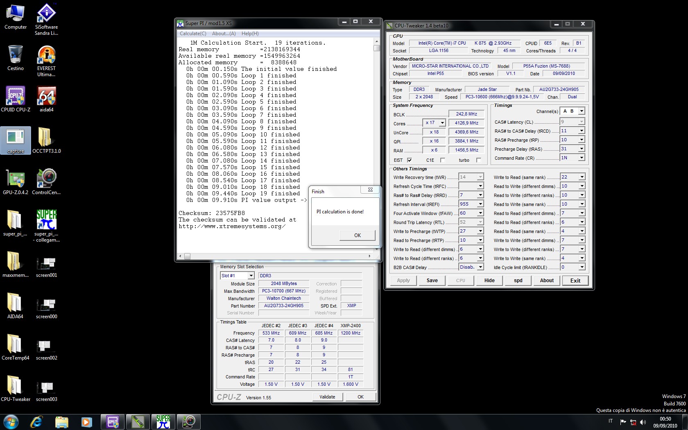The width and height of the screenshot is (688, 430).
Task: Expand Write to Read (same rank) dropdown
Action: point(582,177)
